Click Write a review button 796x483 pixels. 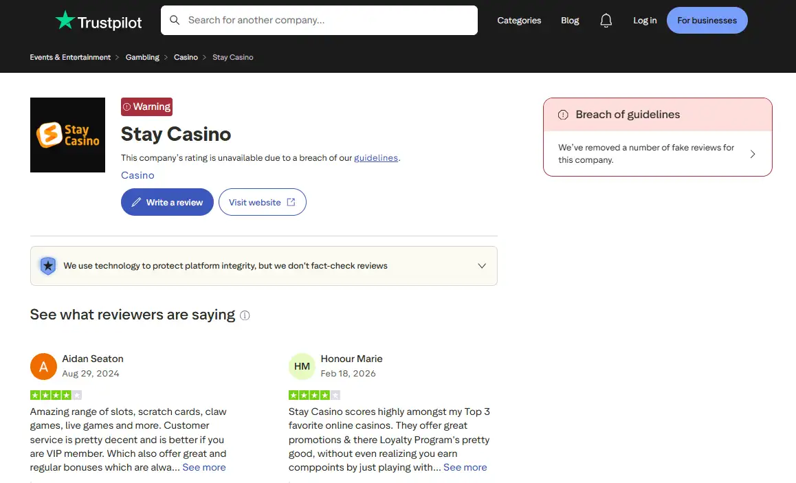click(x=167, y=202)
